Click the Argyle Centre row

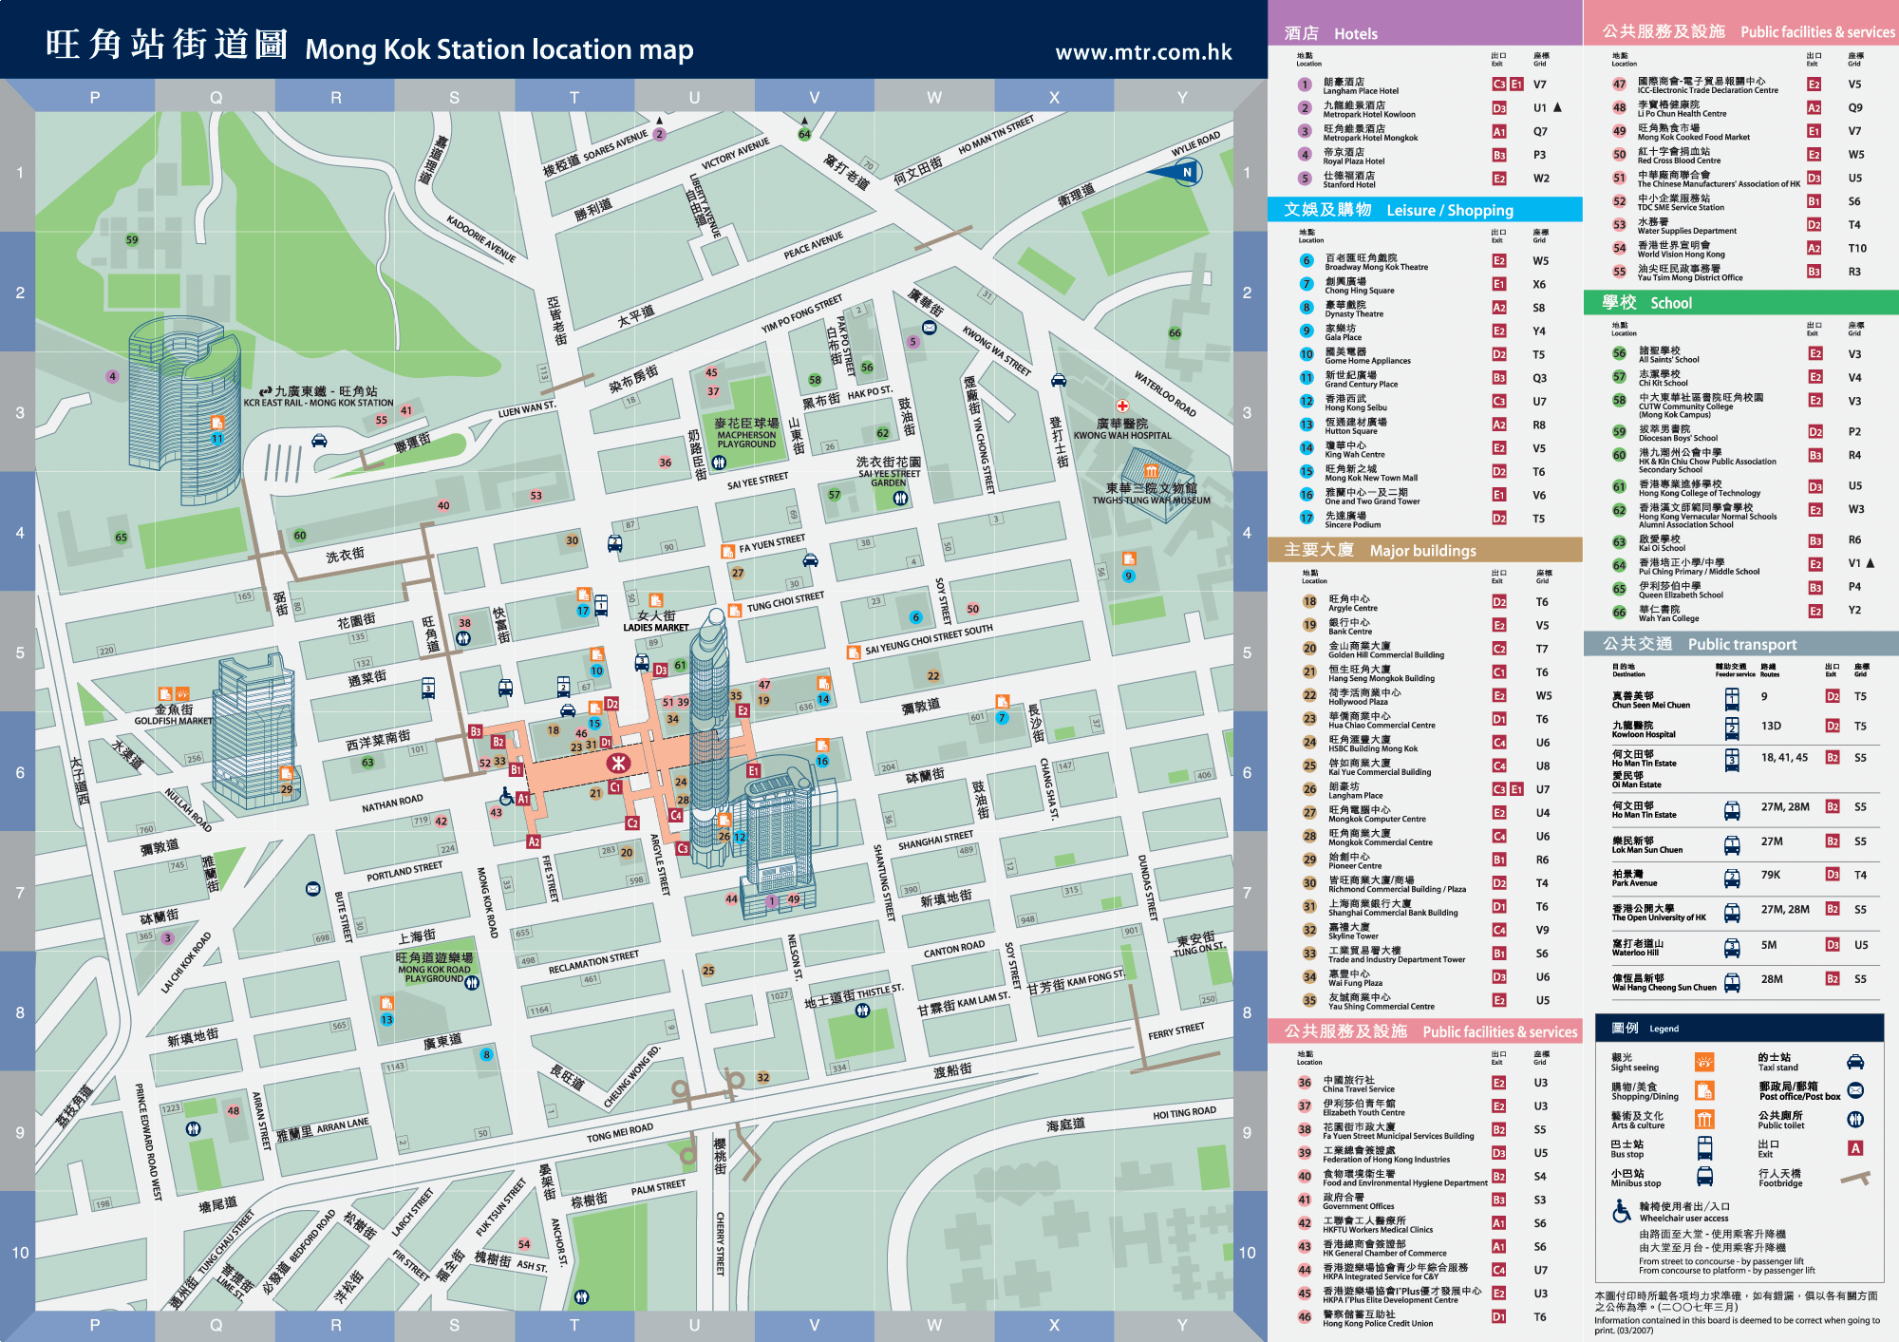point(1425,603)
